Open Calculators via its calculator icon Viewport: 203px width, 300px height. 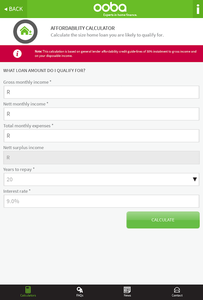pos(28,290)
